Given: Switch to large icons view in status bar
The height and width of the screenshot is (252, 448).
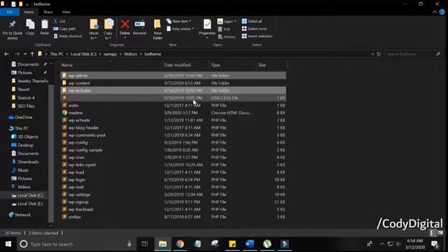Looking at the screenshot, I should (440, 233).
